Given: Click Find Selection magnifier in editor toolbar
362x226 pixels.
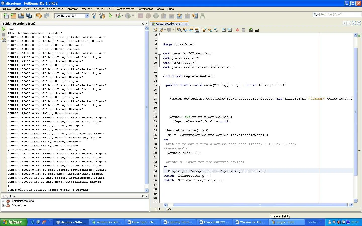Looking at the screenshot, I should pyautogui.click(x=179, y=30).
